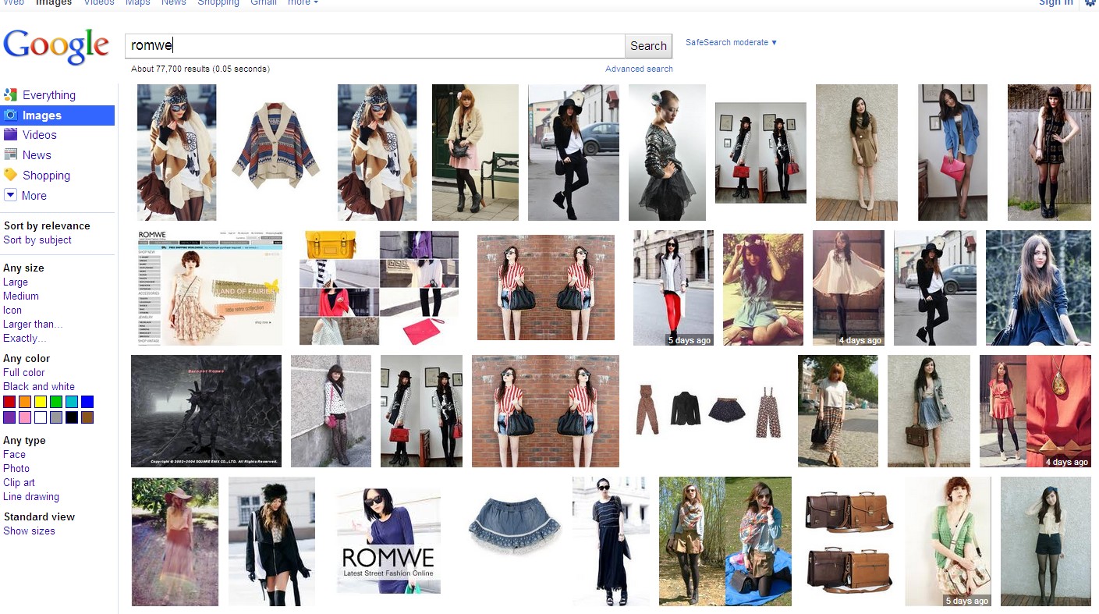The height and width of the screenshot is (614, 1099).
Task: Choose the Black and white filter
Action: [x=39, y=387]
